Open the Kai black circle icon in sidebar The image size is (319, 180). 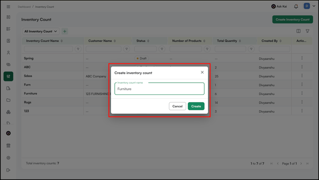9,133
